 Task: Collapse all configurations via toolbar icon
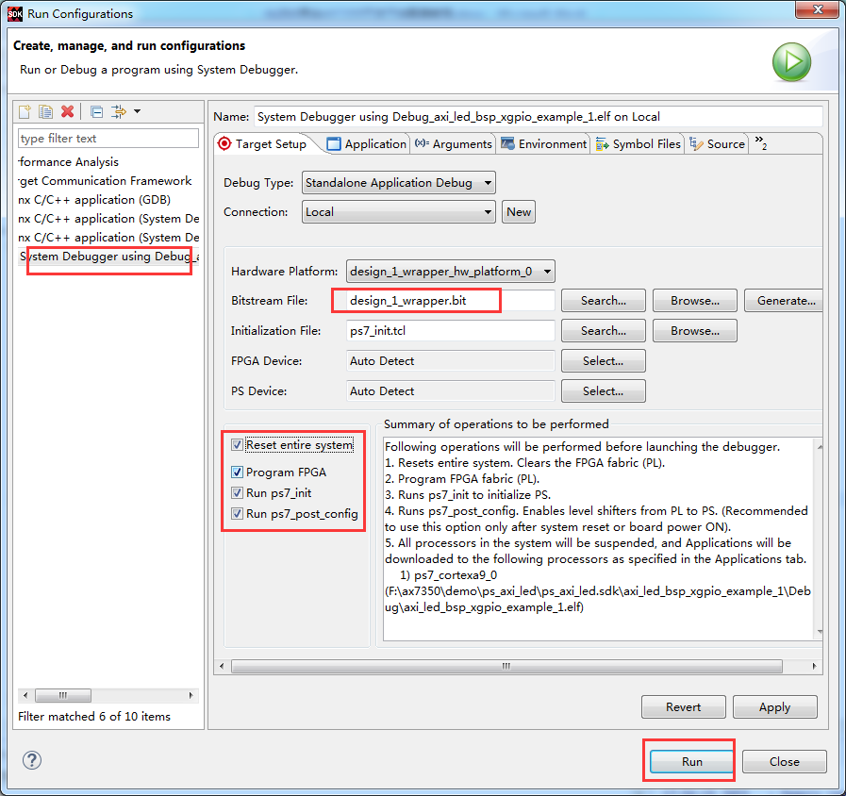(96, 111)
